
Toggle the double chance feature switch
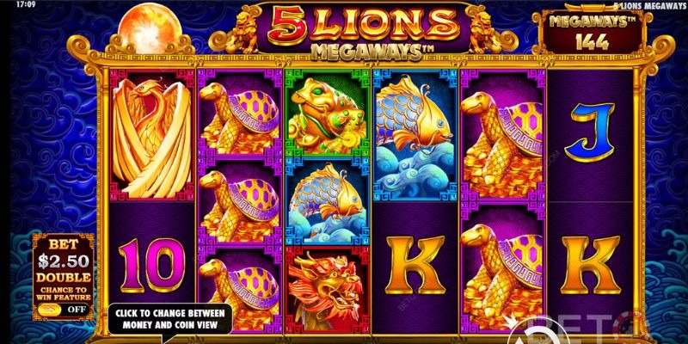point(50,310)
